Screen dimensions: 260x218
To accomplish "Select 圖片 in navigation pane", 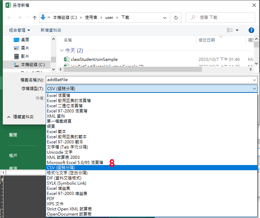I will (x=25, y=48).
